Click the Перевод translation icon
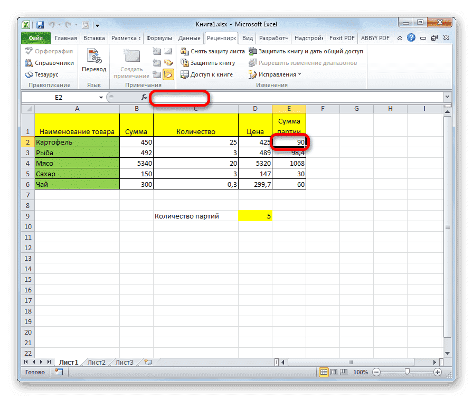473x399 pixels. coord(94,57)
